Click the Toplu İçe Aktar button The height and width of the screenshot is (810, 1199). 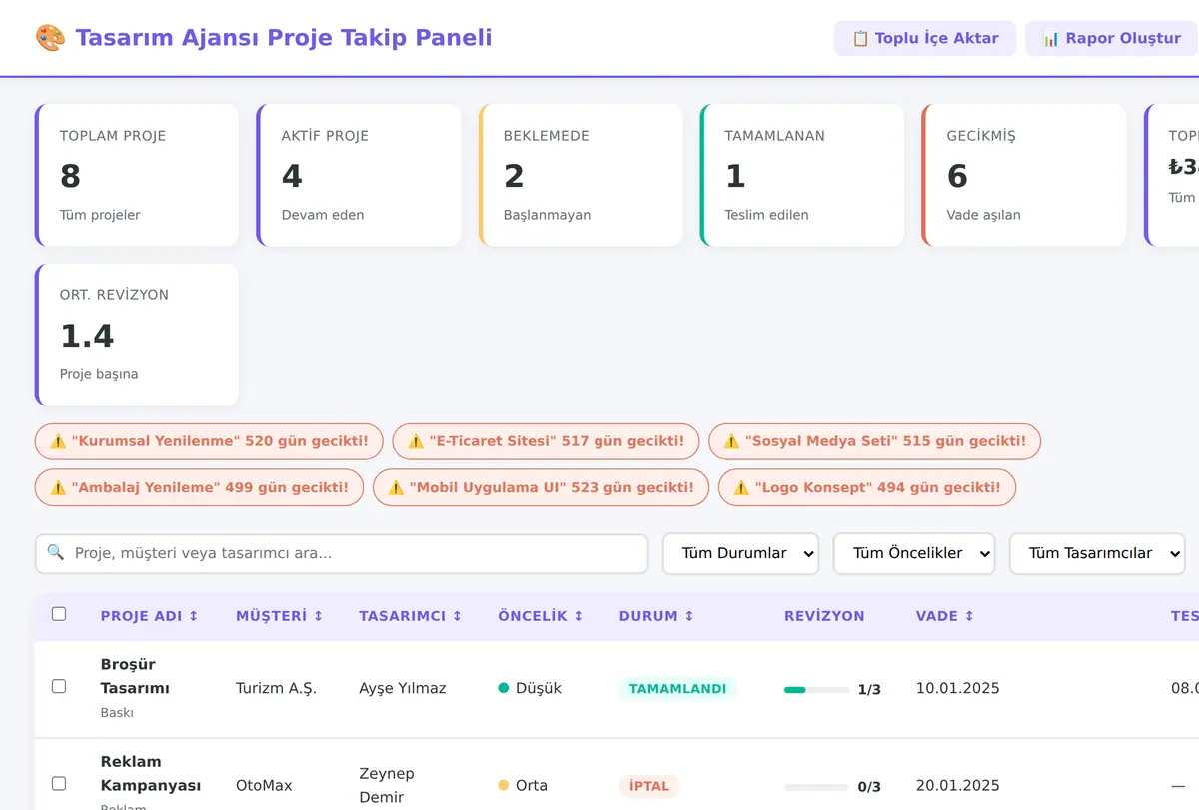[x=925, y=38]
